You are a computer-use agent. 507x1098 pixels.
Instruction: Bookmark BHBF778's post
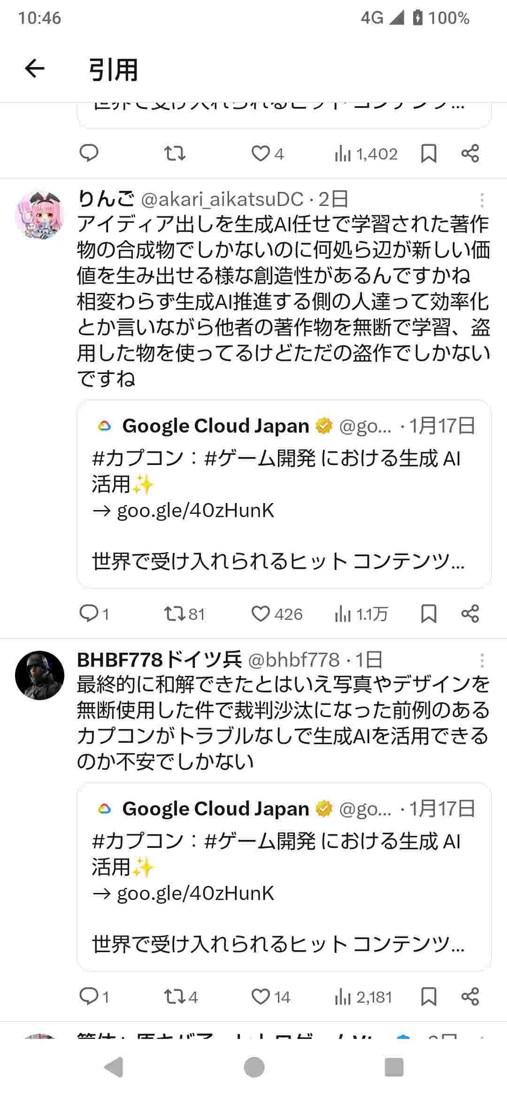tap(429, 996)
